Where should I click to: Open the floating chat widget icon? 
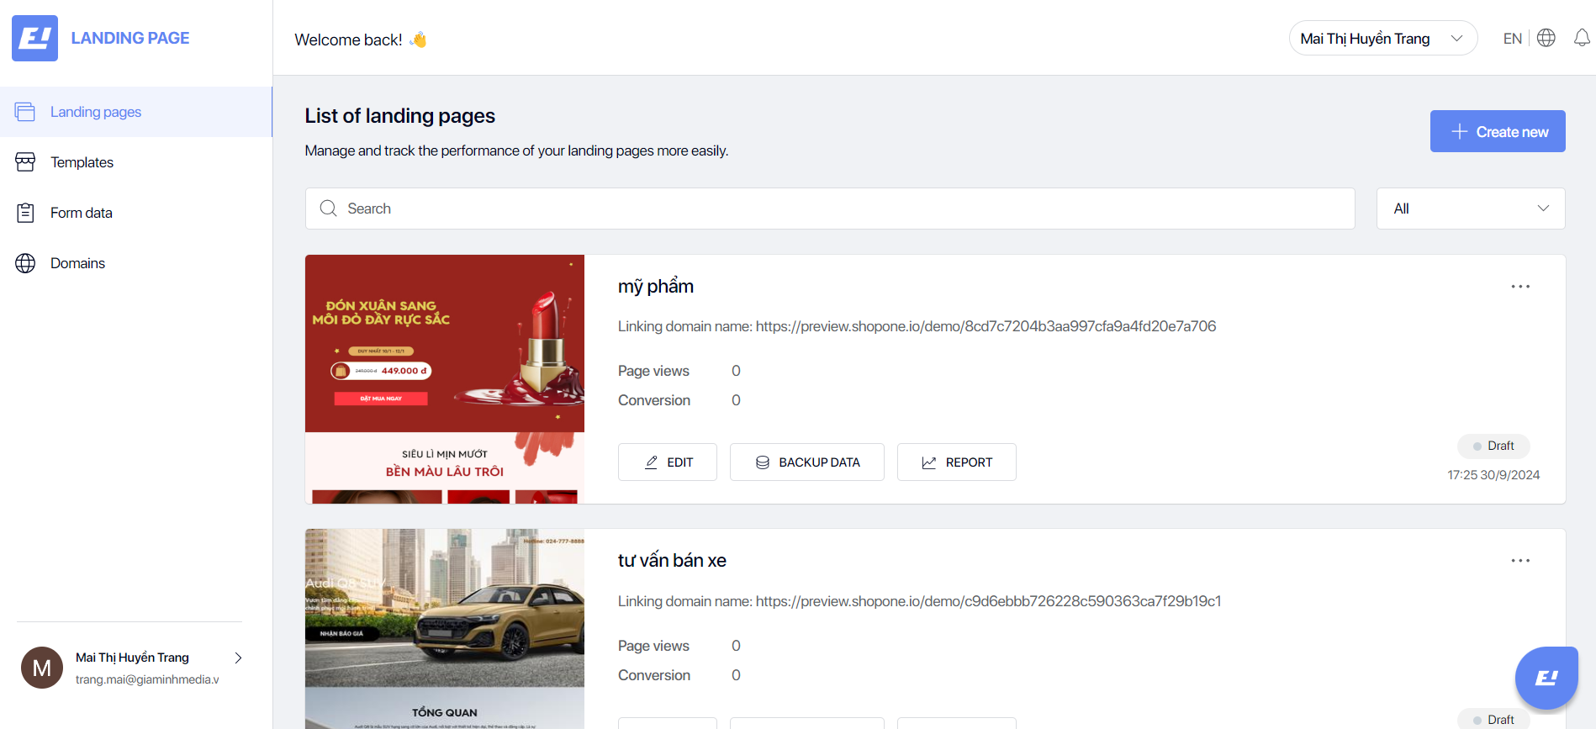point(1546,678)
